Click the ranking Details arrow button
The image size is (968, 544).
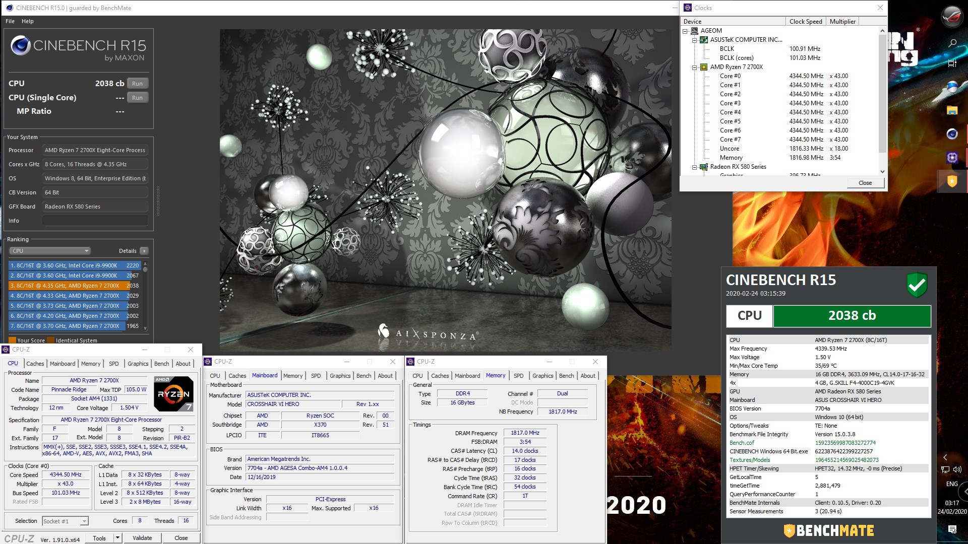[x=144, y=251]
